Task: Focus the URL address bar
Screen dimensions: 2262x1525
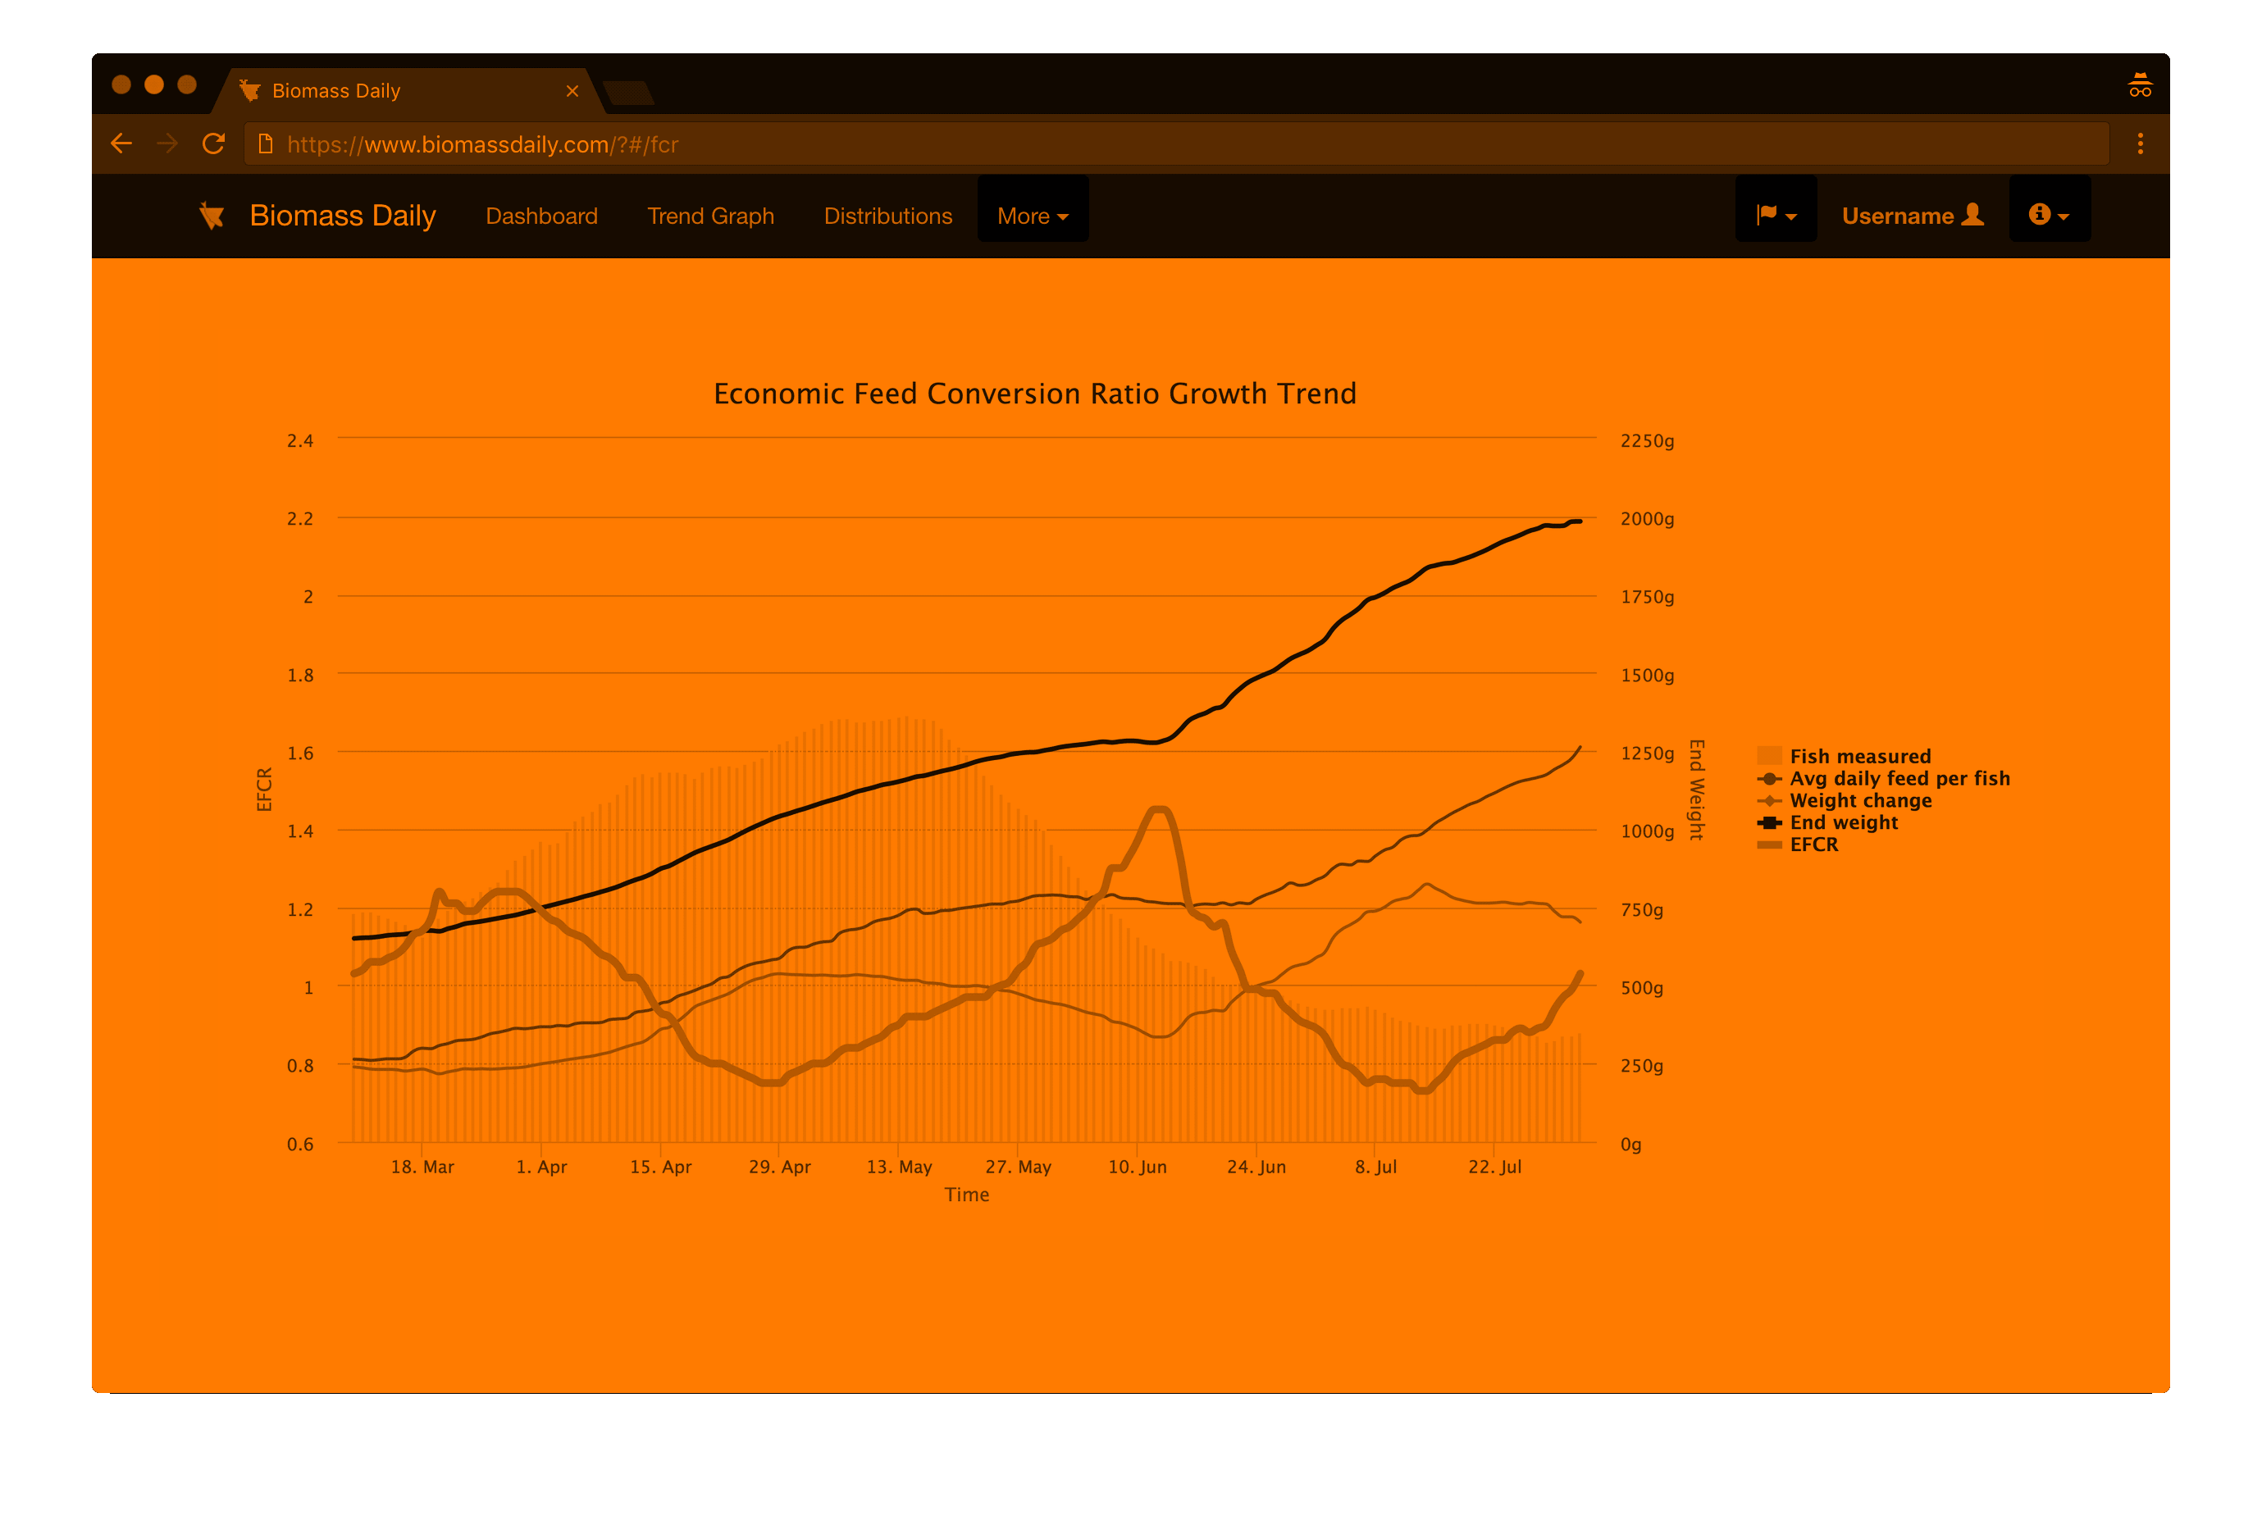Action: (x=1175, y=144)
